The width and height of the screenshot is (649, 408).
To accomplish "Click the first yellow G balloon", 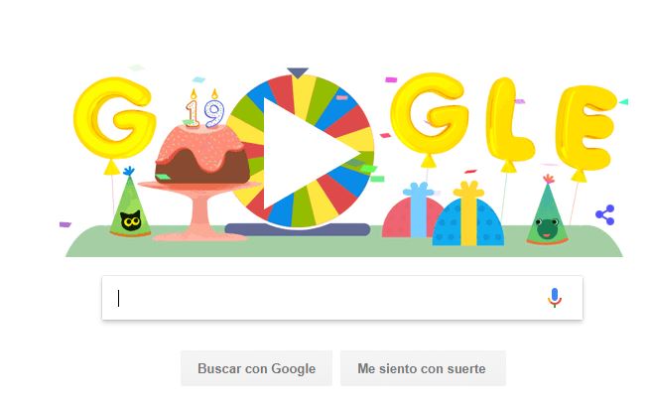I will click(114, 120).
